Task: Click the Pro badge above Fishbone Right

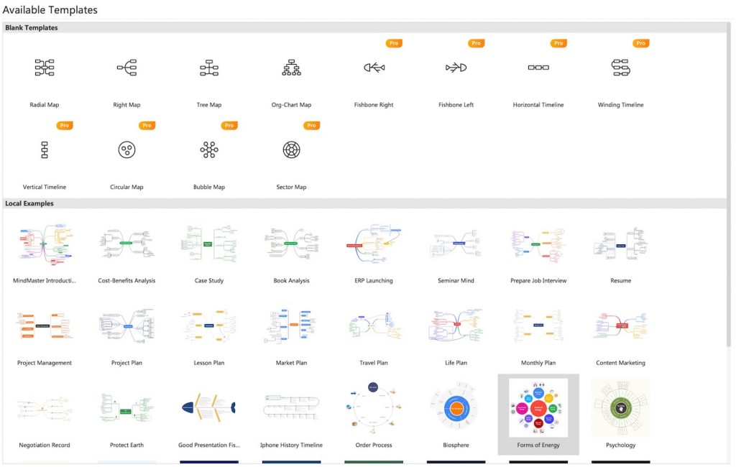Action: 393,43
